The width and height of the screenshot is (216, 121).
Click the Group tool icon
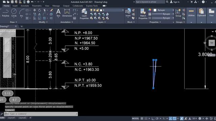click(178, 13)
